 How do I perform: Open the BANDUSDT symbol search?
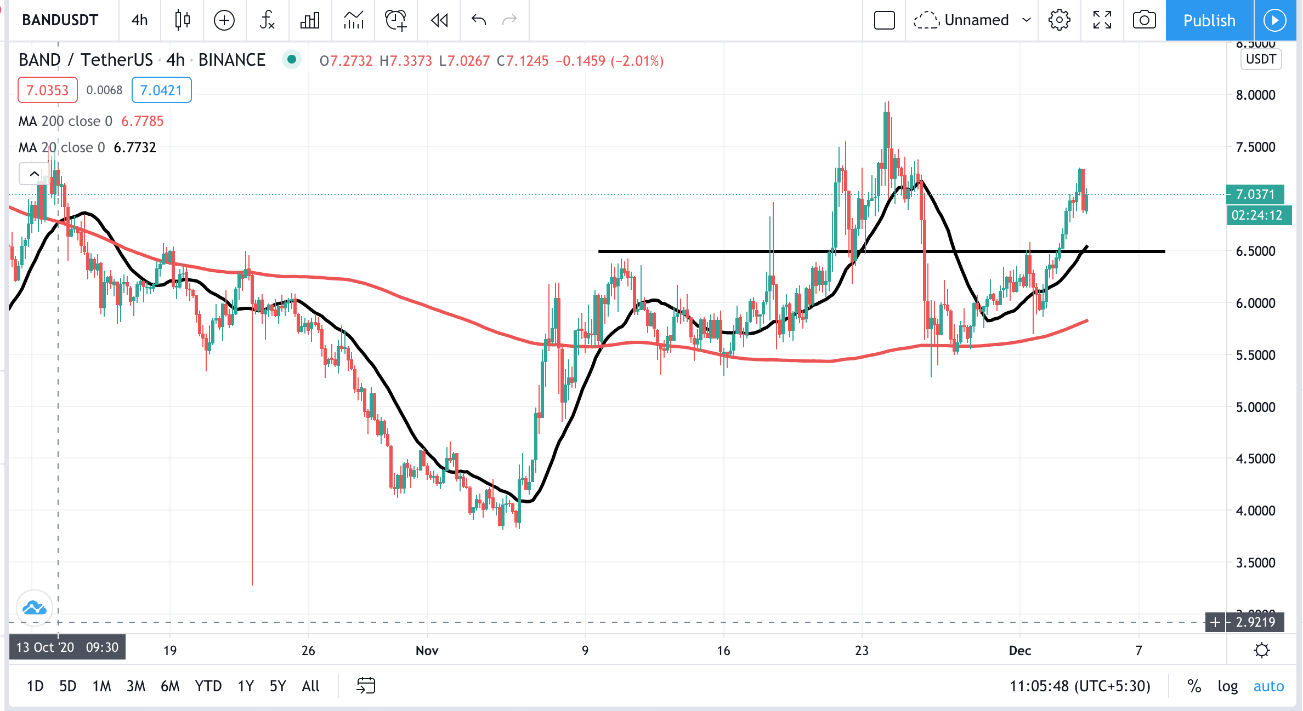click(60, 20)
